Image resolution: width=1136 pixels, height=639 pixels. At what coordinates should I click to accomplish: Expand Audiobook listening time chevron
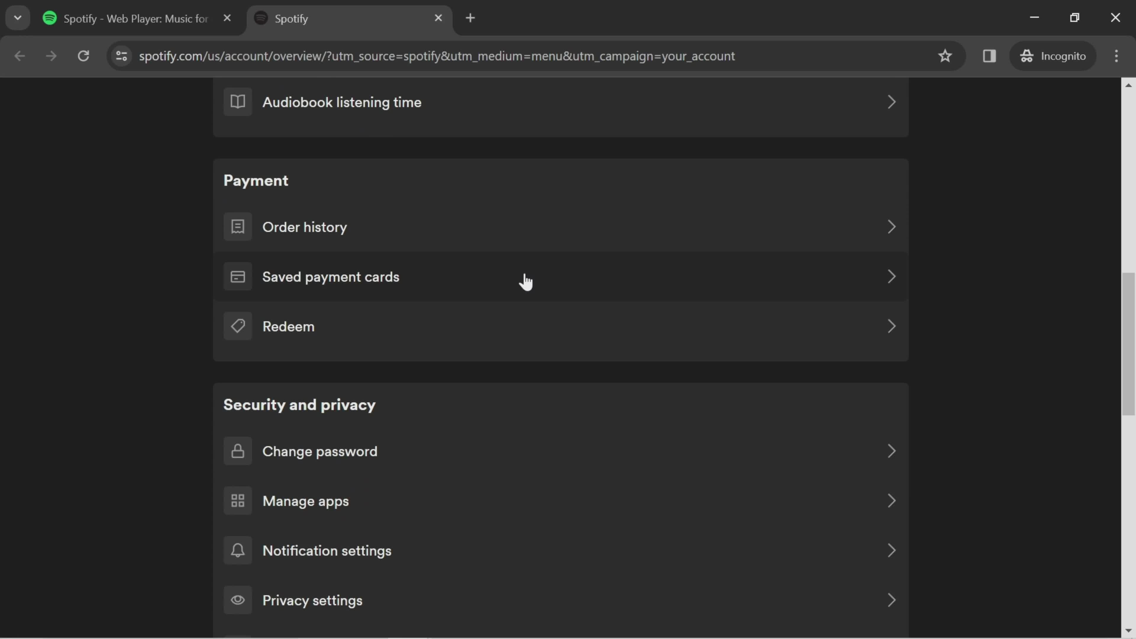[891, 102]
